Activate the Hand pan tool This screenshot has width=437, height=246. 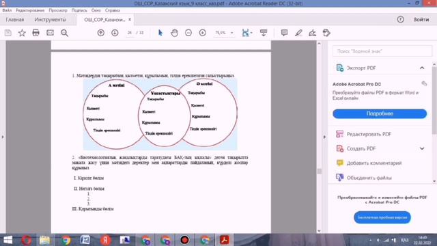tap(175, 33)
